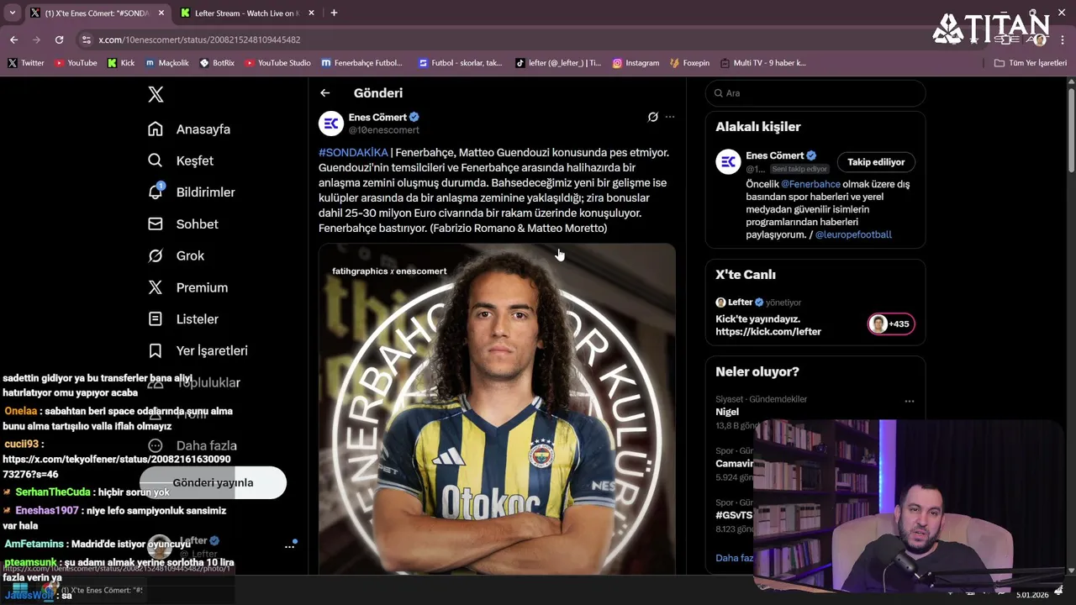Image resolution: width=1076 pixels, height=605 pixels.
Task: Click the tekyolfener status link in chat
Action: pos(116,467)
